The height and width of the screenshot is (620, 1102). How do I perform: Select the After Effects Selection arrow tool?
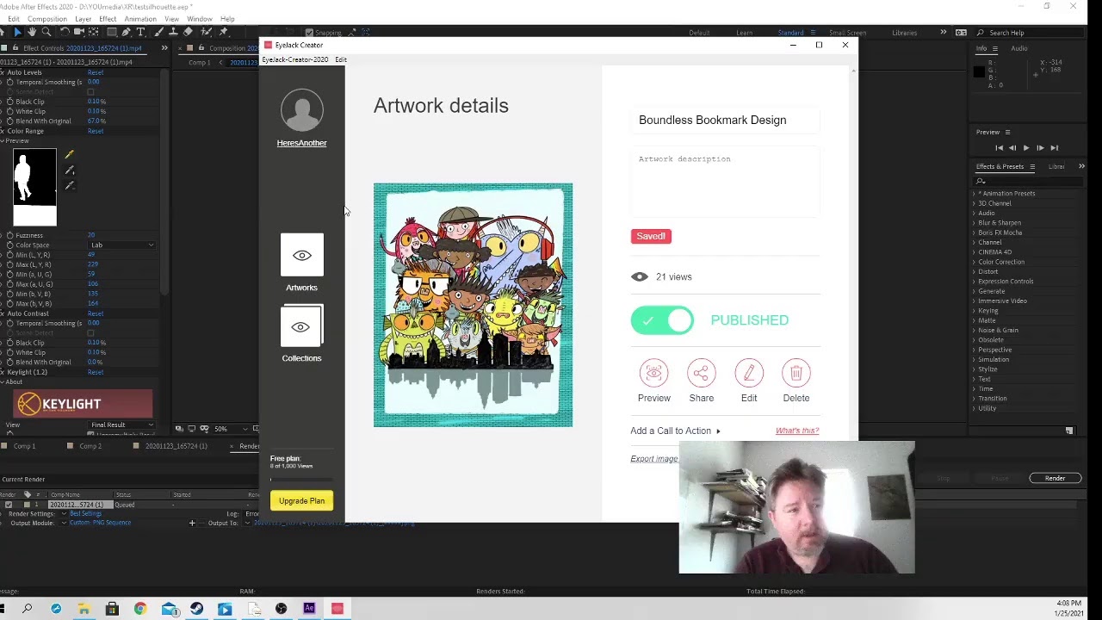click(17, 32)
